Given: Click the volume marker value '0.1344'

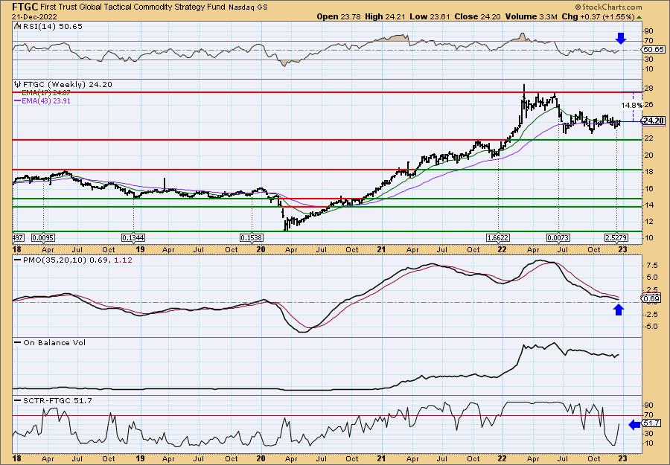Looking at the screenshot, I should (x=133, y=237).
